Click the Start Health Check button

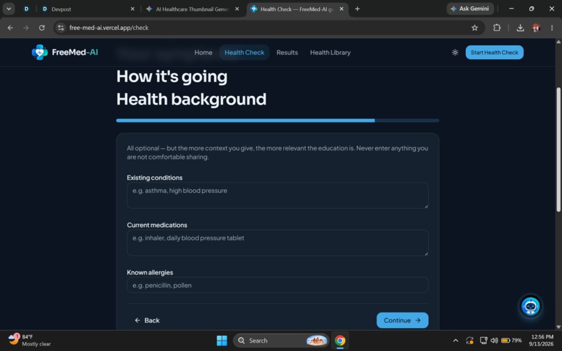point(494,52)
